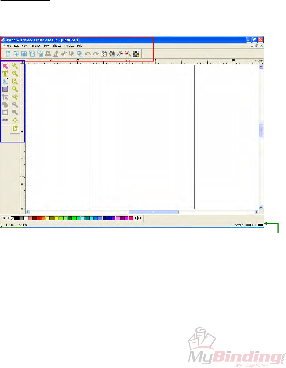Click the four-arrow pan tool
Viewport: 286px width, 368px height.
point(15,120)
